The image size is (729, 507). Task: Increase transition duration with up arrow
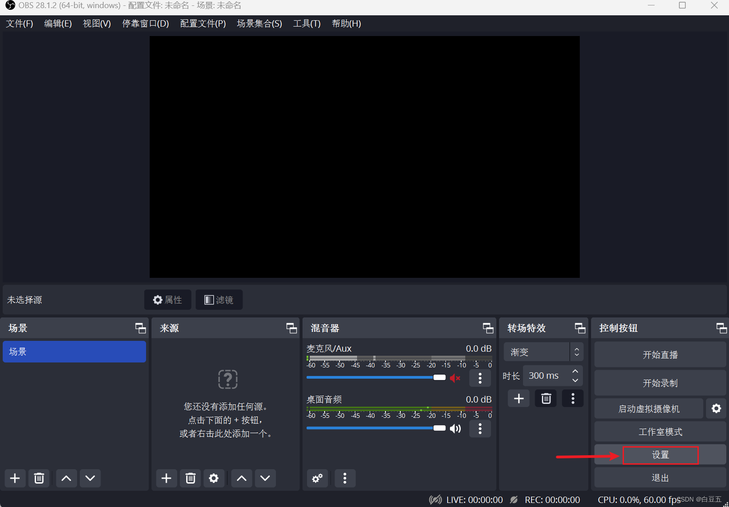pyautogui.click(x=575, y=371)
